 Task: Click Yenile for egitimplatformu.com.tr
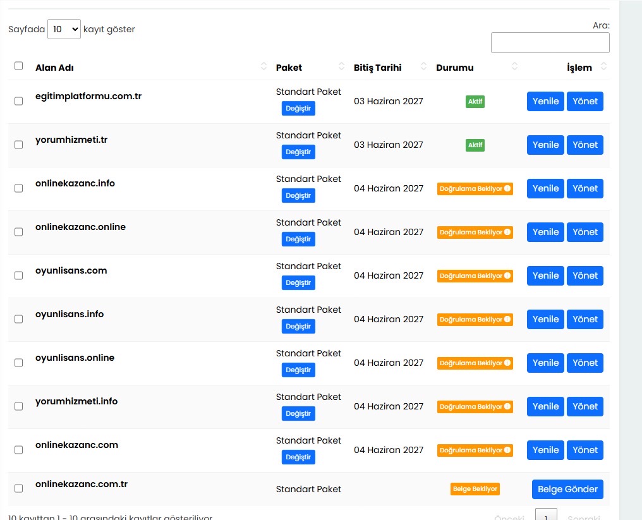(545, 101)
